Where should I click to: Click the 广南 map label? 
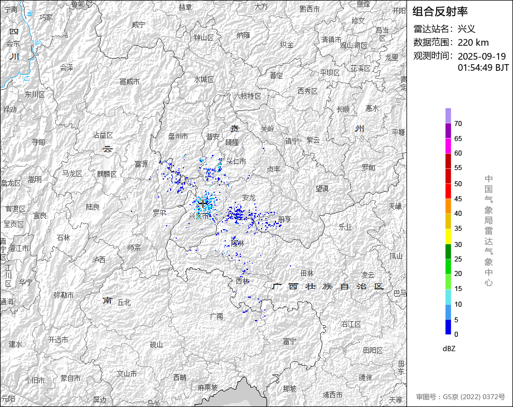[216, 316]
